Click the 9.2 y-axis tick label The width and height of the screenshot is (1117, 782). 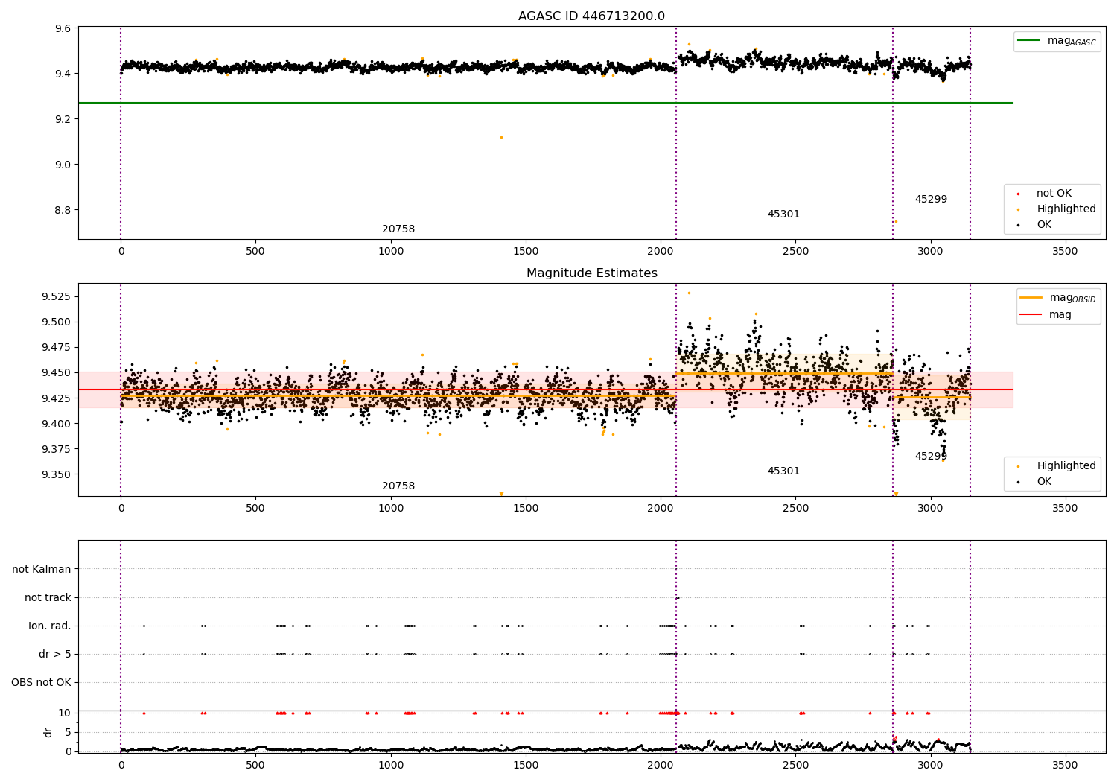coord(63,119)
